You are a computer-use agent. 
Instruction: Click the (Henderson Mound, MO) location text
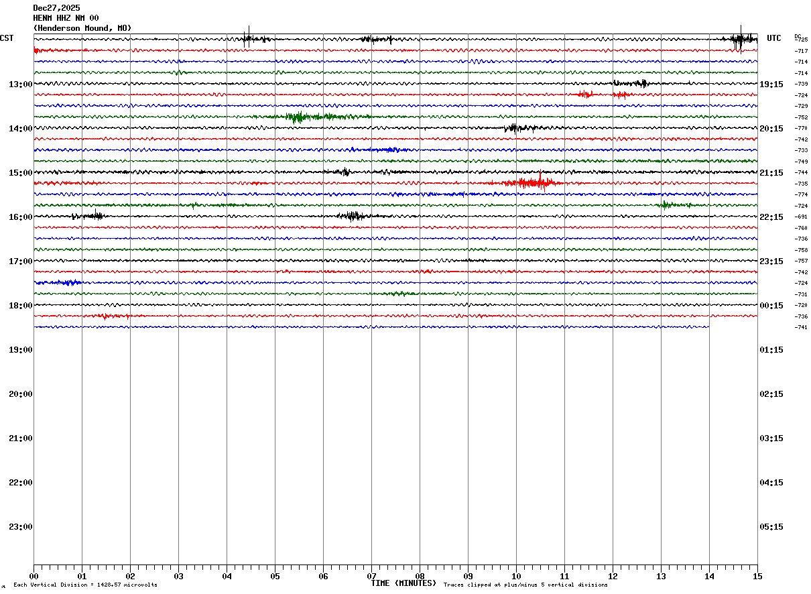[82, 28]
